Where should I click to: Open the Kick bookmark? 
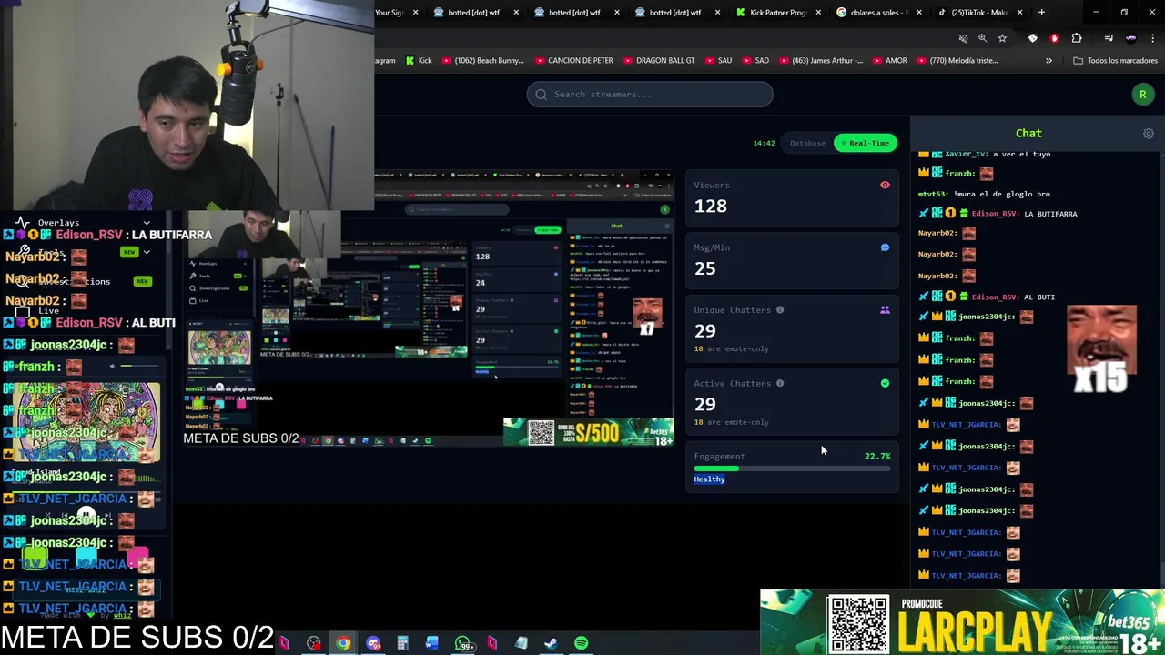(419, 61)
